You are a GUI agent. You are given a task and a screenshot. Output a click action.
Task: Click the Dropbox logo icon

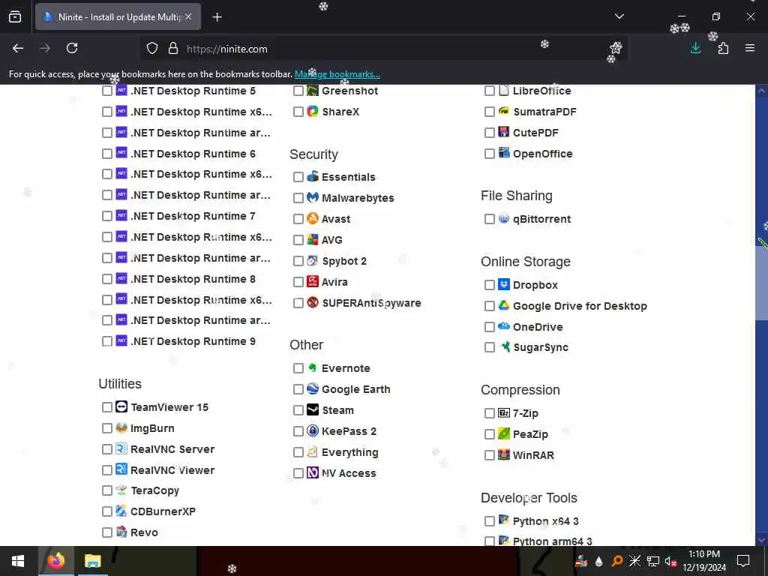click(504, 284)
